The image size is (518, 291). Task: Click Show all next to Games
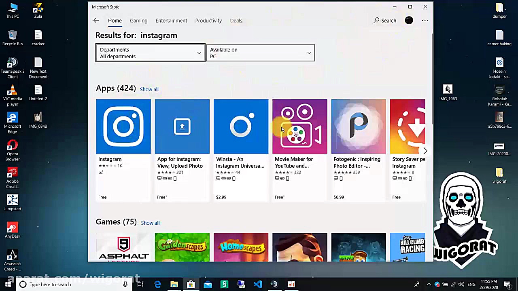pos(150,223)
